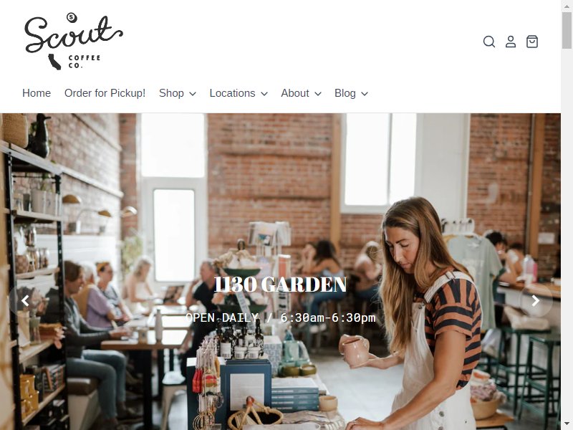This screenshot has height=430, width=573.
Task: Open the Locations menu label
Action: (232, 93)
